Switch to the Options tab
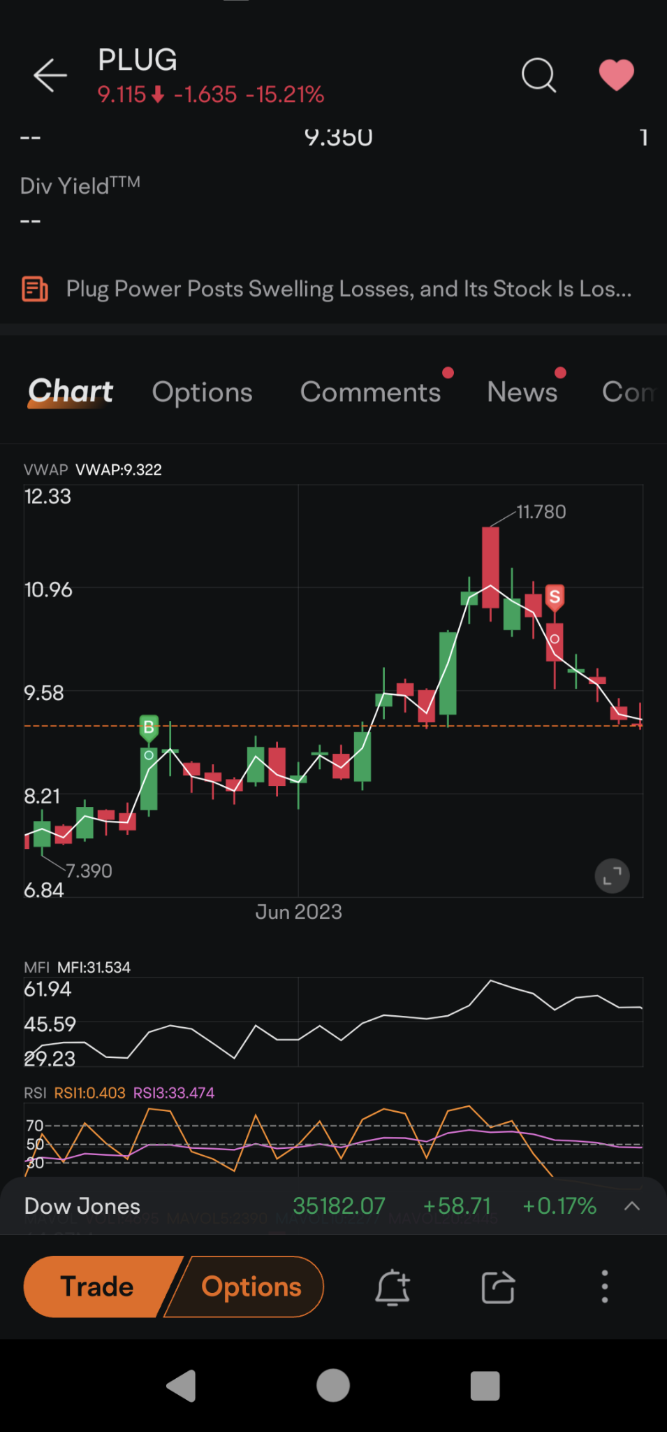 click(x=203, y=392)
